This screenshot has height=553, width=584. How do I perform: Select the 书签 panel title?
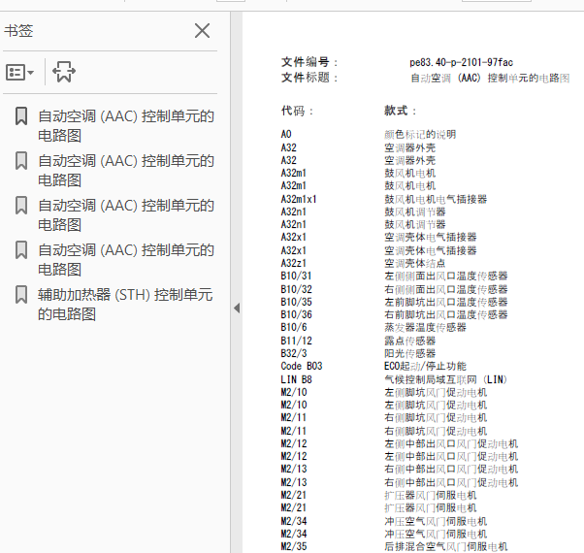tap(18, 30)
